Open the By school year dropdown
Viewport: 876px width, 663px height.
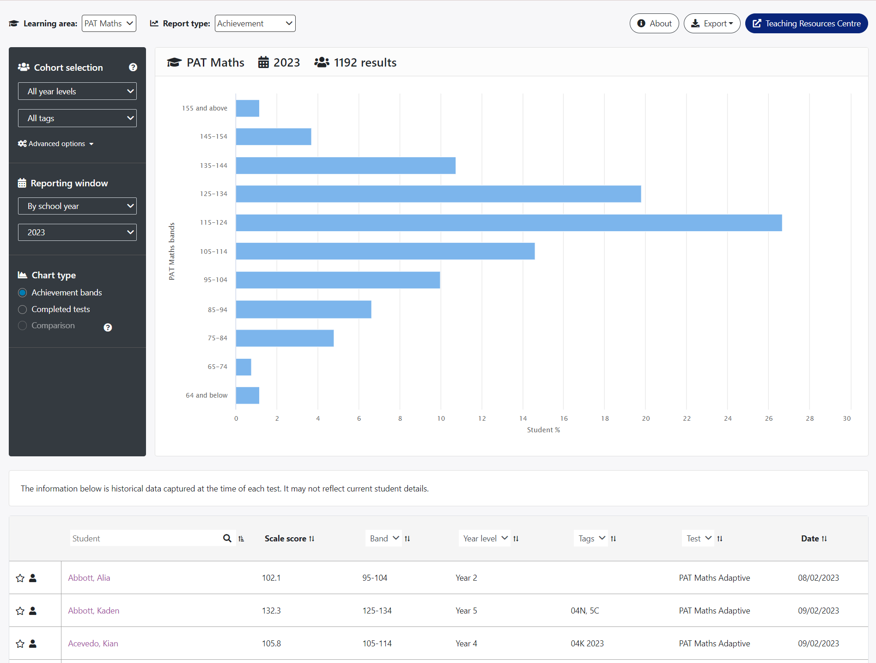(77, 206)
